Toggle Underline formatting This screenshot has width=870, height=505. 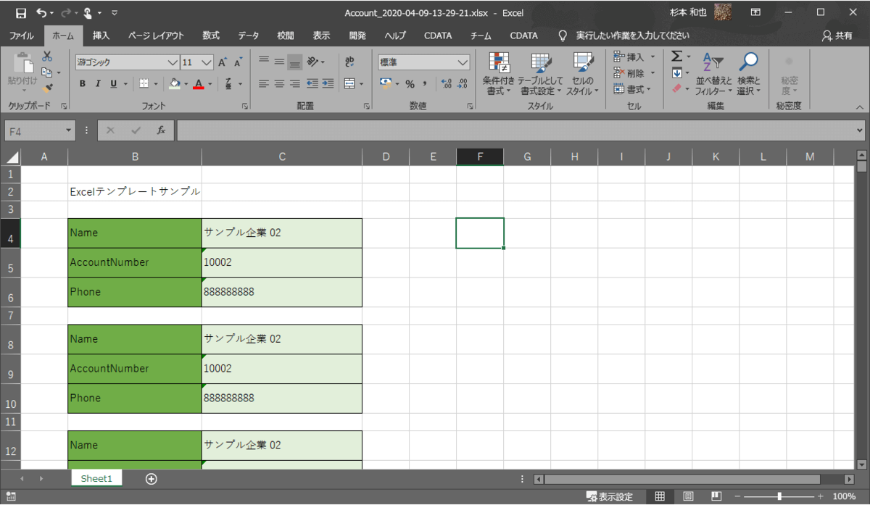pyautogui.click(x=113, y=83)
